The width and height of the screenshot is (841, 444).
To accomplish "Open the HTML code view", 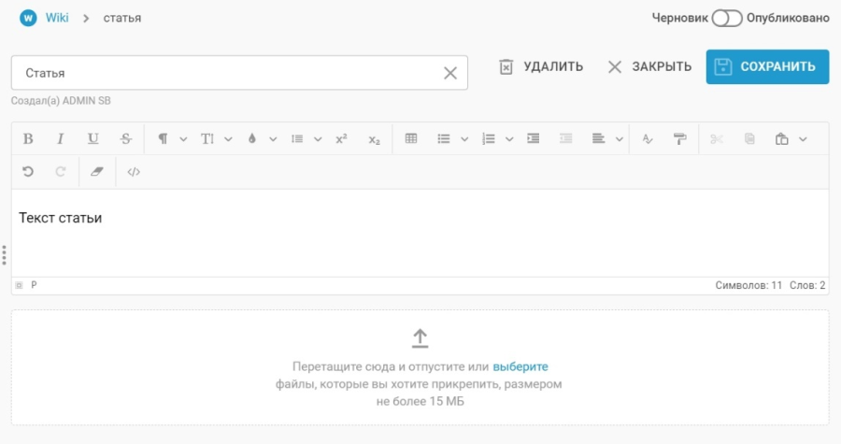I will pyautogui.click(x=134, y=172).
